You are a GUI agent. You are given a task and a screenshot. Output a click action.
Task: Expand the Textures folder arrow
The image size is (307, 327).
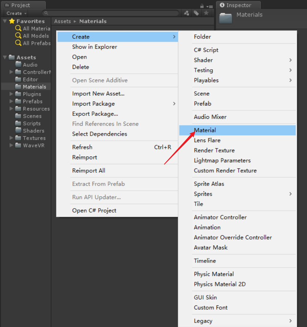(x=11, y=138)
